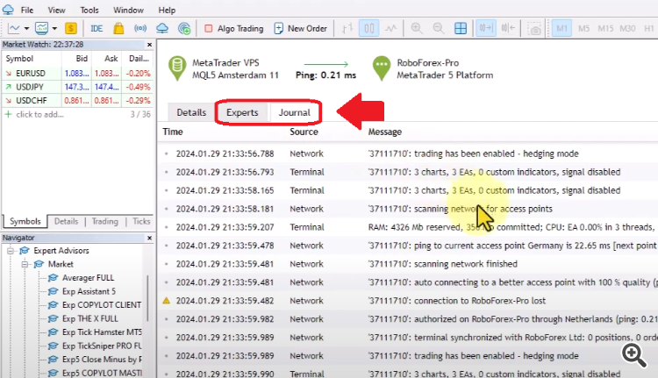Image resolution: width=658 pixels, height=378 pixels.
Task: Select Averager FULL expert
Action: click(88, 278)
